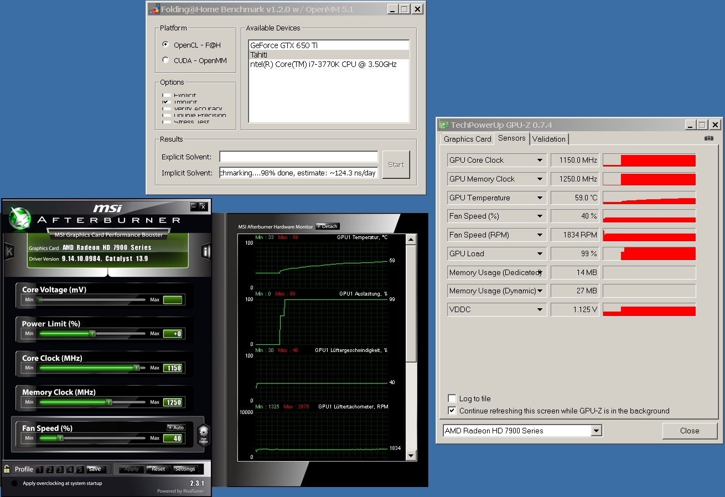The height and width of the screenshot is (497, 725).
Task: Select profile slot 4 in Afterburner
Action: tap(70, 469)
